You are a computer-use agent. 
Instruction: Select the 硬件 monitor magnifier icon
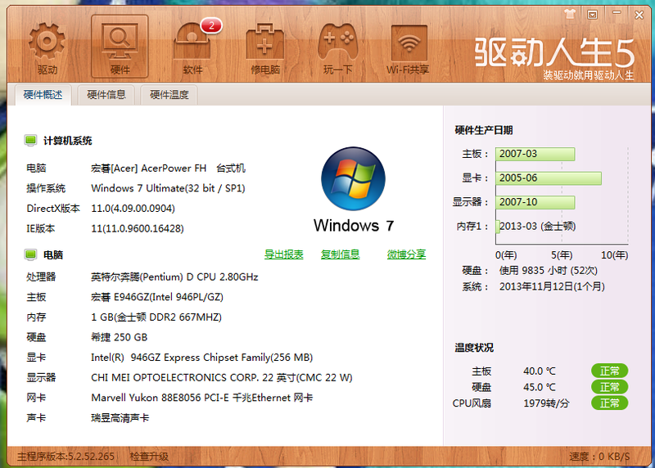120,47
